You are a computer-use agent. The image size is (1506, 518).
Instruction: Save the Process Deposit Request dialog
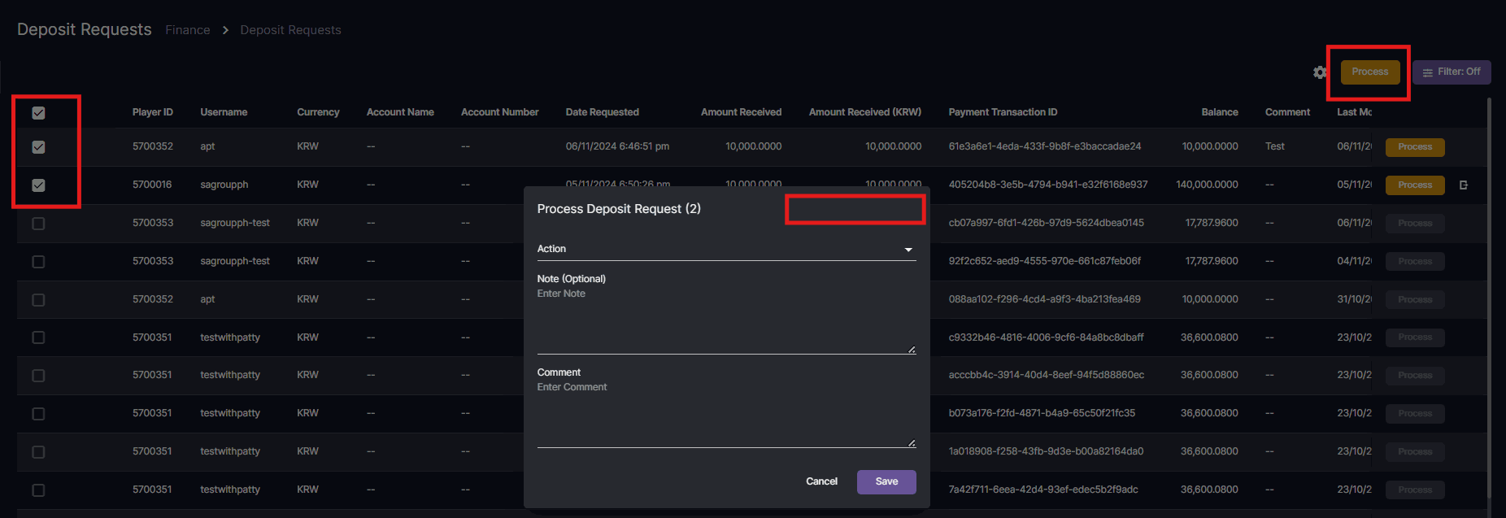click(886, 481)
